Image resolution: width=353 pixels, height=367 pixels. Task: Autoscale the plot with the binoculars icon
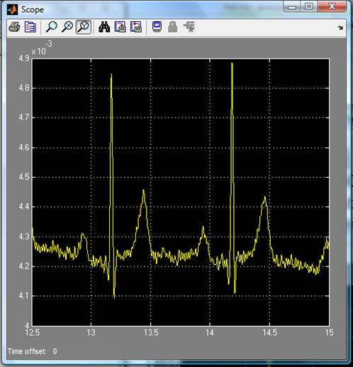pos(104,27)
